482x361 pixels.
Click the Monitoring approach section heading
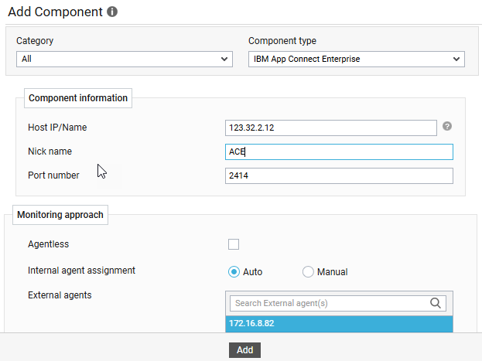60,214
